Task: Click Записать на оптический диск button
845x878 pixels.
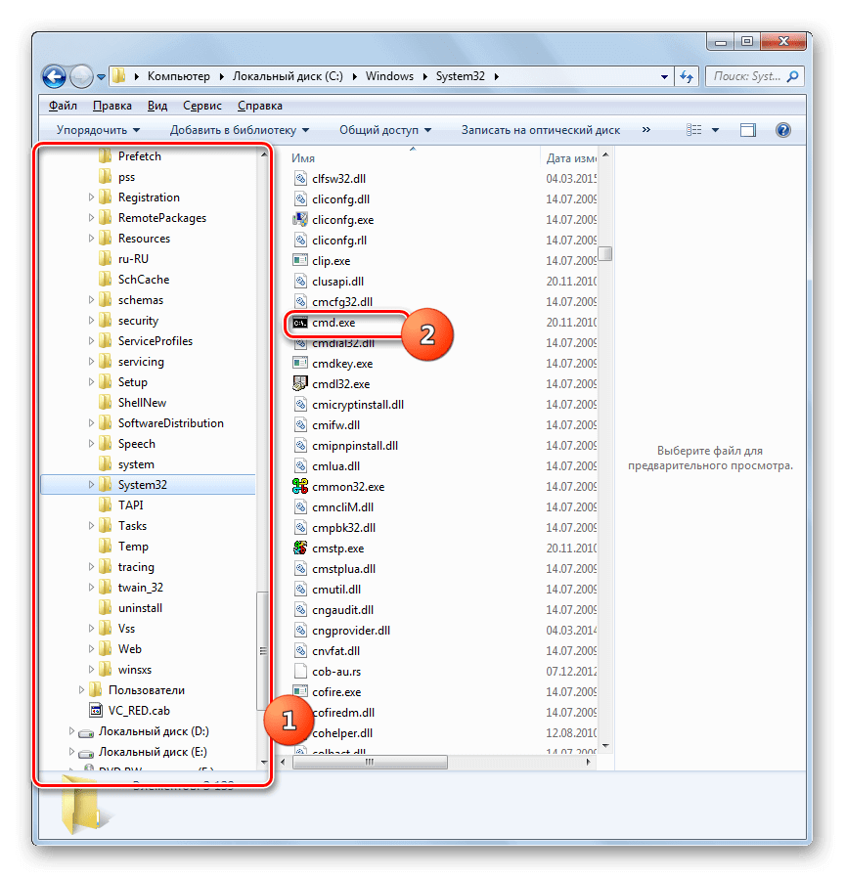Action: (x=540, y=130)
